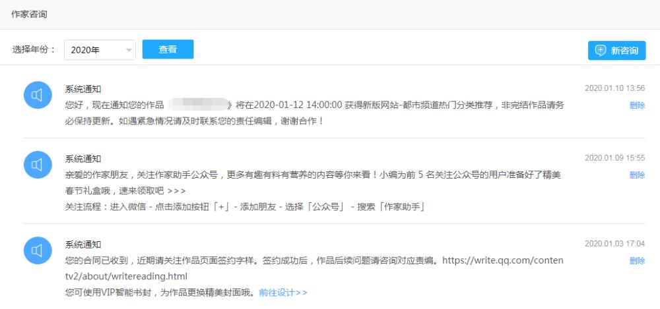Viewport: 660px width, 309px height.
Task: Click speaker icon of the 2020.01.09 notification
Action: [x=38, y=165]
